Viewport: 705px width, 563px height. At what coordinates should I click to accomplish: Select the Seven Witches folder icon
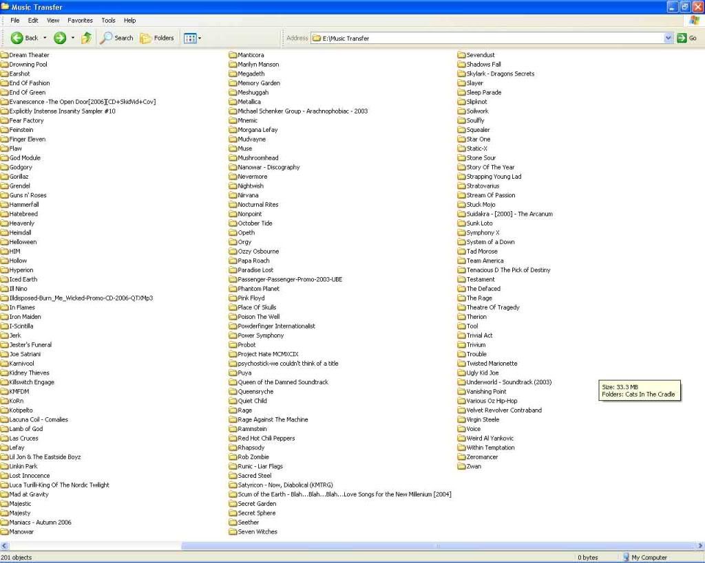coord(233,531)
